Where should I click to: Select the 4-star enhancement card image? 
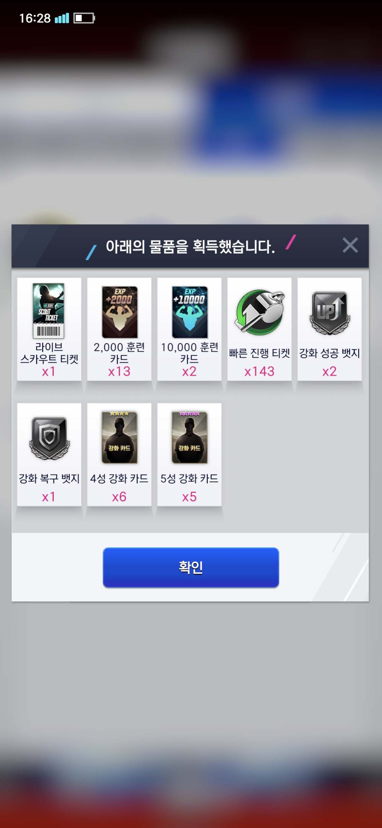coord(120,437)
